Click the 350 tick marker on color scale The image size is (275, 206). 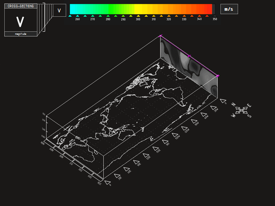(214, 16)
